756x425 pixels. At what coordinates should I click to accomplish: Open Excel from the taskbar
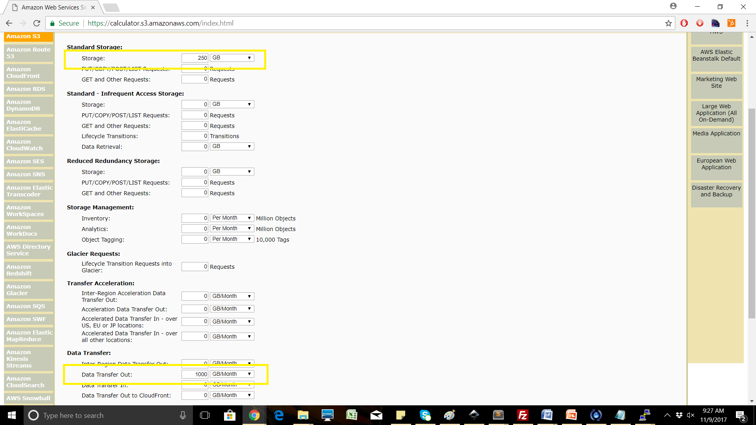pyautogui.click(x=351, y=415)
